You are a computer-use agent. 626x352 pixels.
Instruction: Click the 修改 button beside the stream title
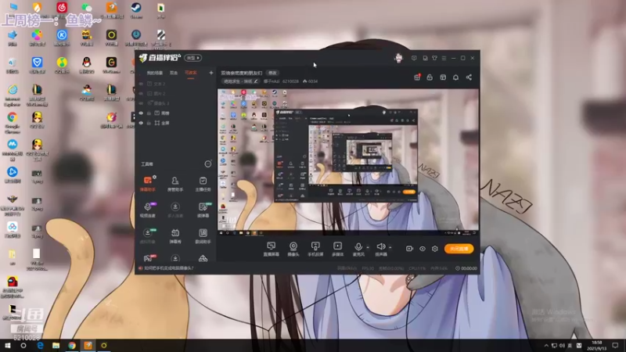pyautogui.click(x=272, y=73)
